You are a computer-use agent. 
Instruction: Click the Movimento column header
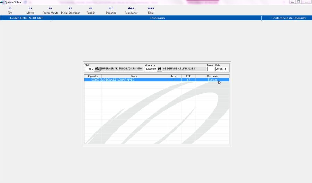click(x=212, y=76)
